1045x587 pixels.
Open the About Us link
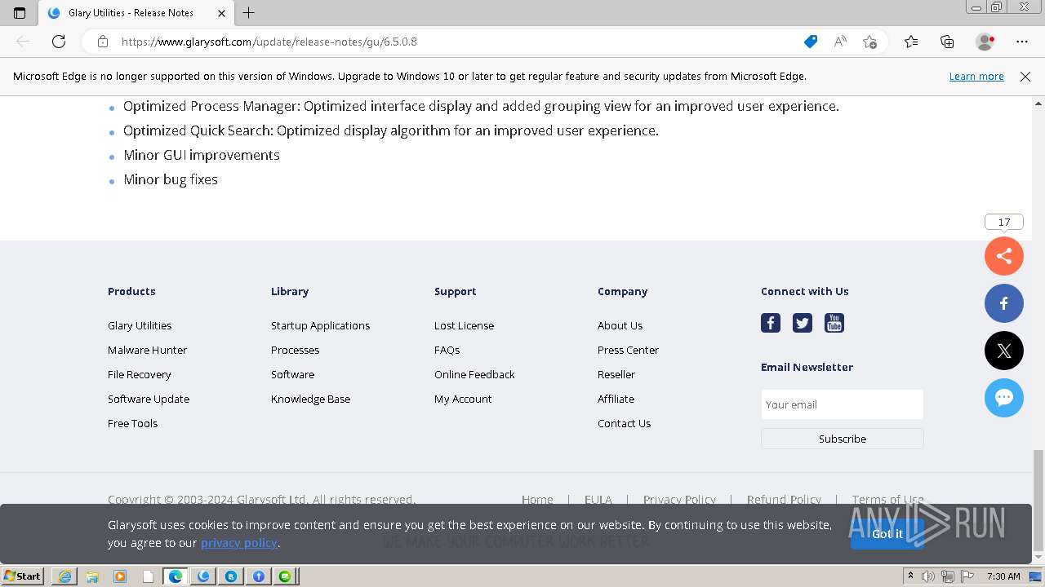click(x=620, y=325)
